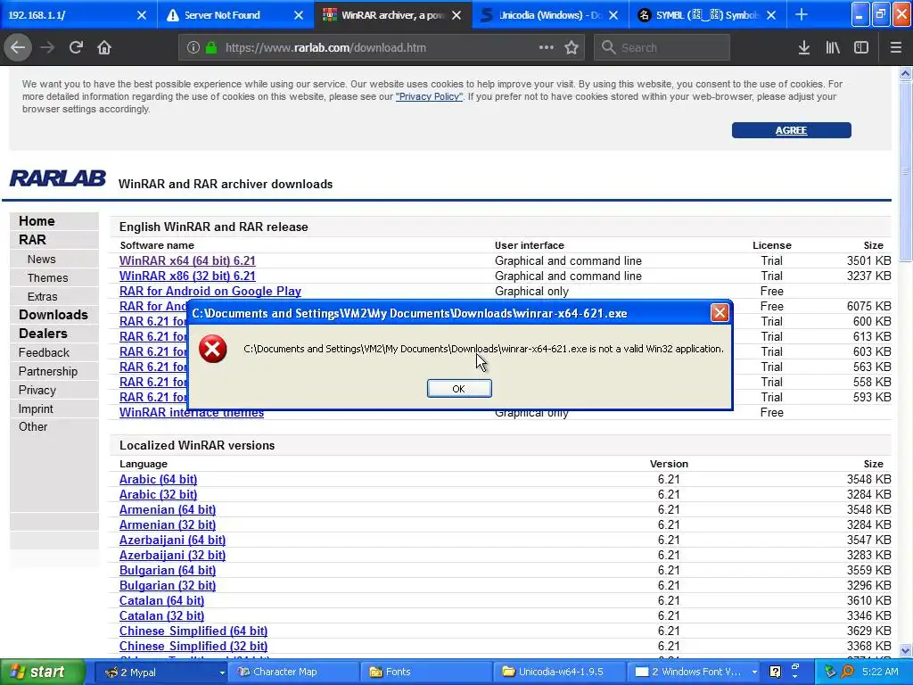
Task: Open Dealers in the sidebar menu
Action: [43, 334]
